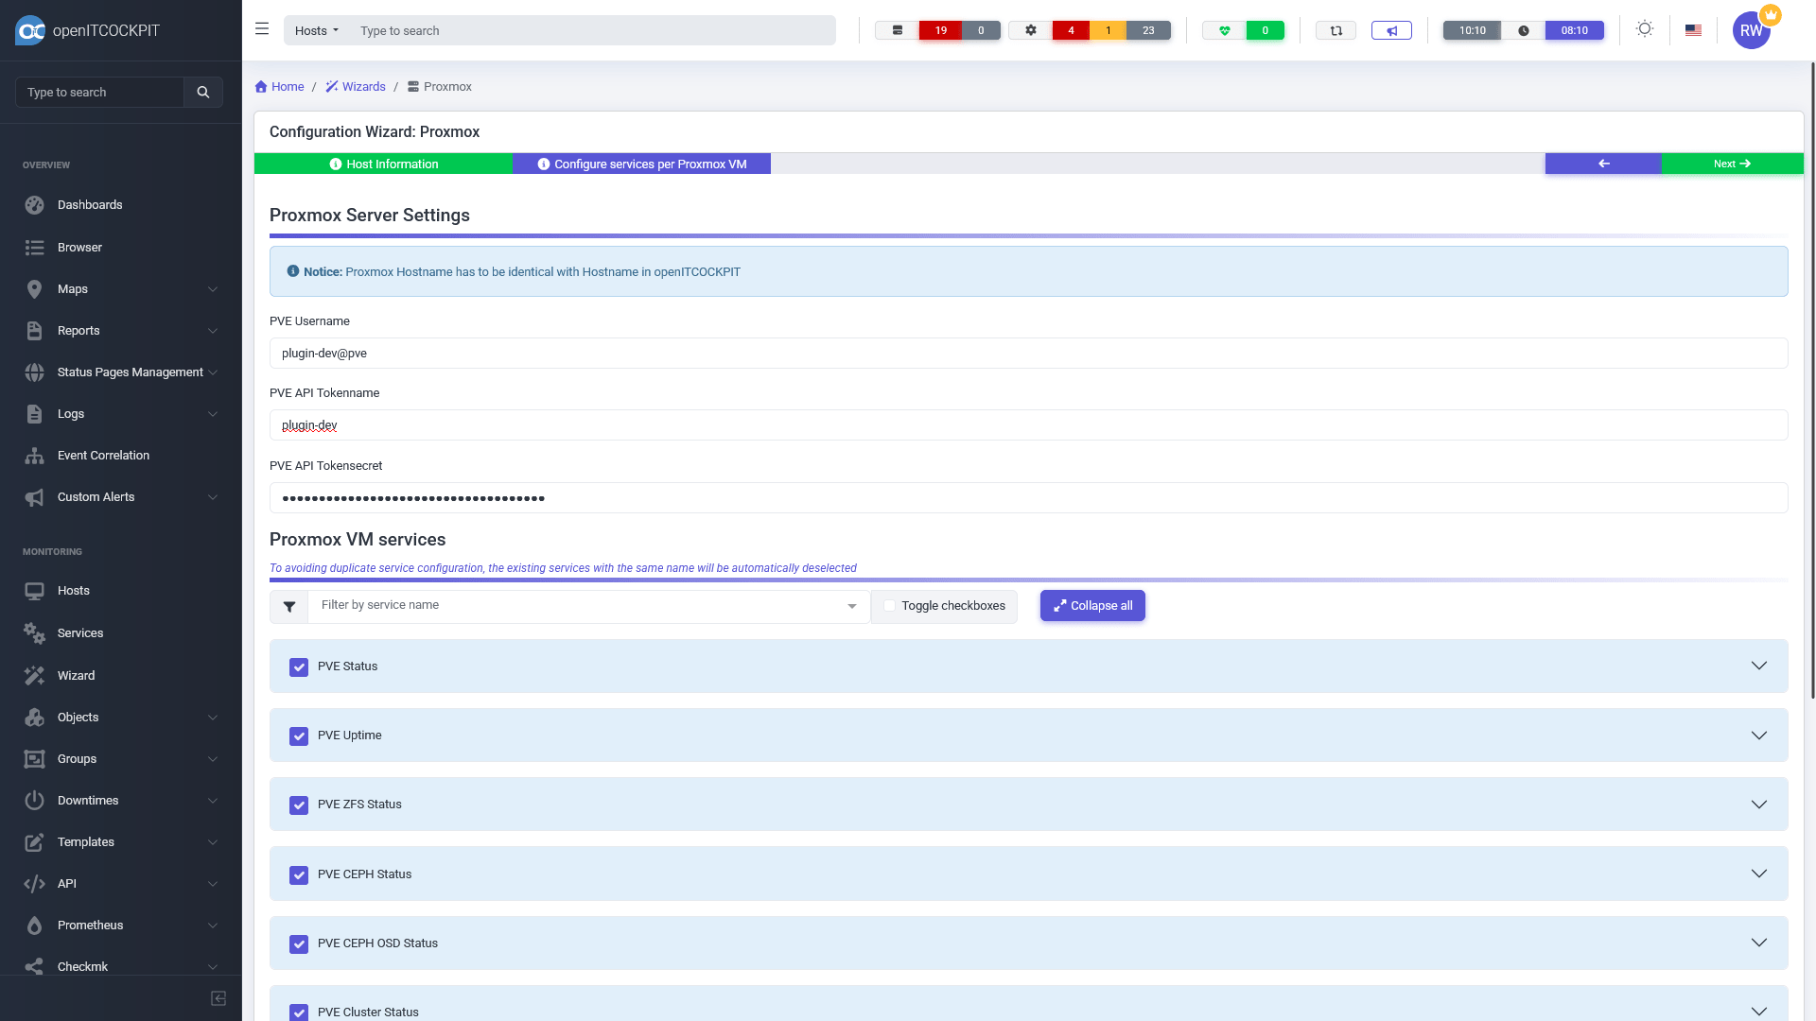
Task: Change language via the US flag
Action: click(1693, 30)
